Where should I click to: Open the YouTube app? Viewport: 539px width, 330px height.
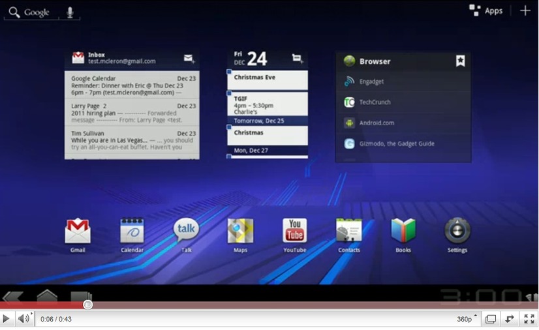click(294, 230)
